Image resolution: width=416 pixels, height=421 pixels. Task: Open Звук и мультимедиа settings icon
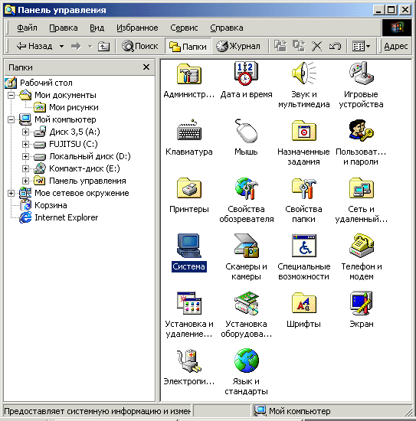tap(303, 73)
